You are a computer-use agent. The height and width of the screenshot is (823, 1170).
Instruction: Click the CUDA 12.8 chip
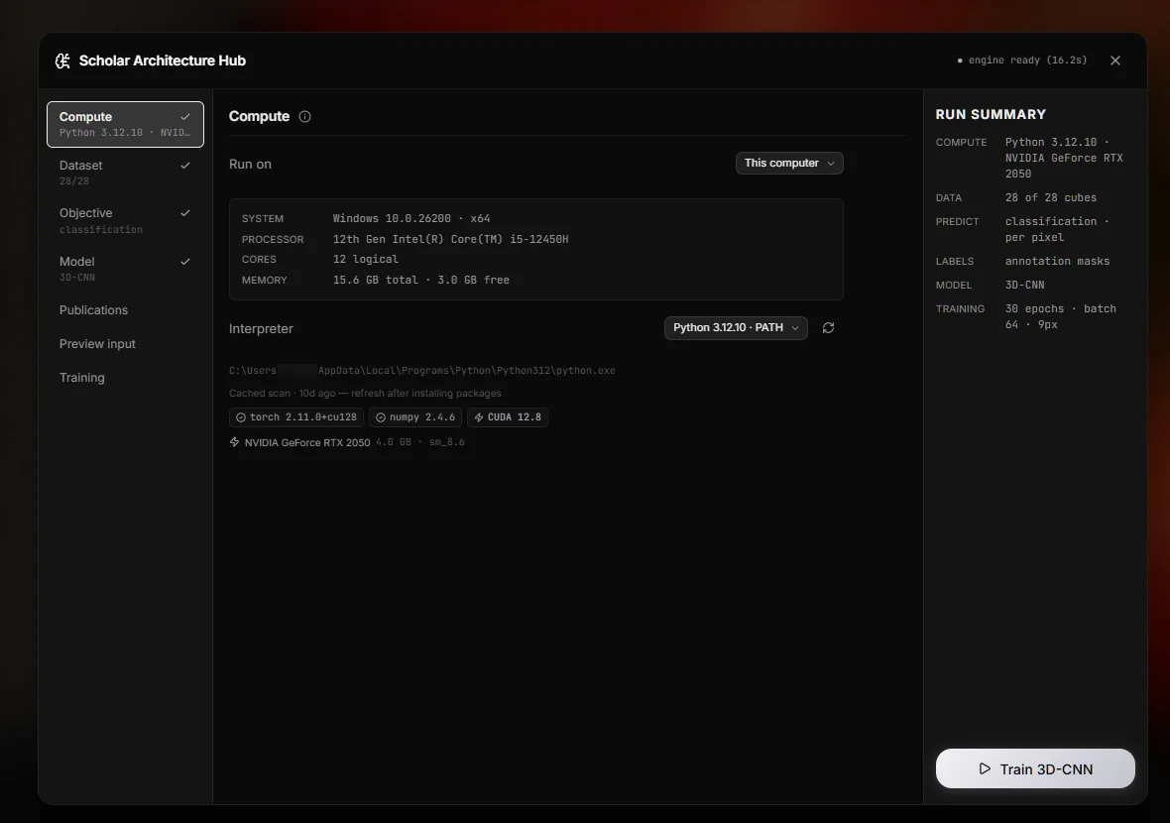[508, 417]
